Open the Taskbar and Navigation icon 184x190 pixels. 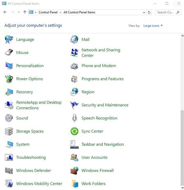tap(74, 144)
